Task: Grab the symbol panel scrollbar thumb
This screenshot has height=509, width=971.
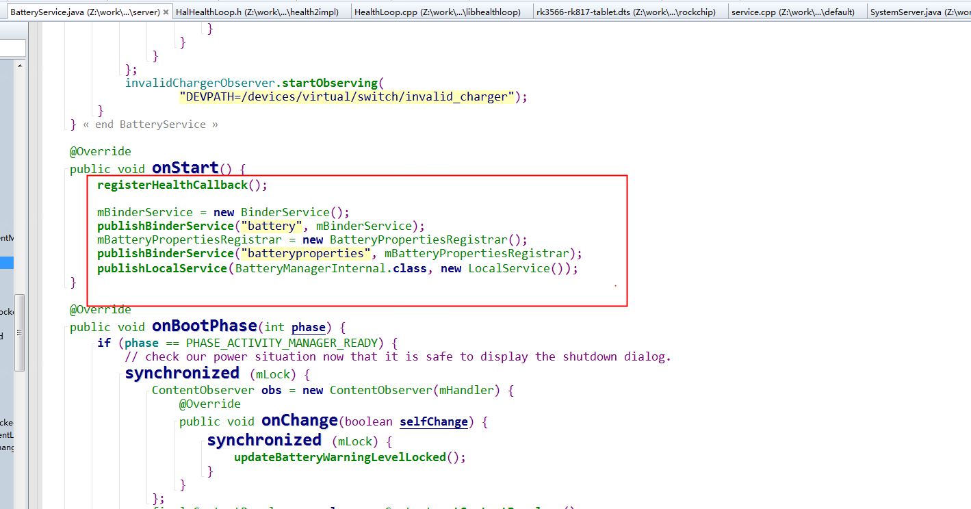Action: 20,332
